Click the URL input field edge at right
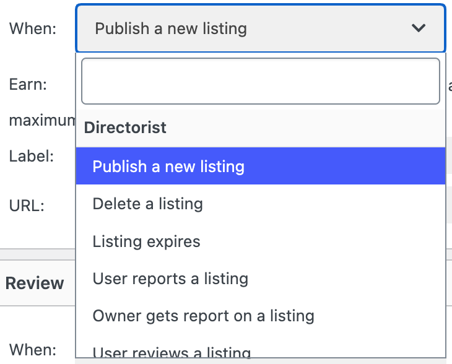The image size is (452, 364). tap(449, 205)
